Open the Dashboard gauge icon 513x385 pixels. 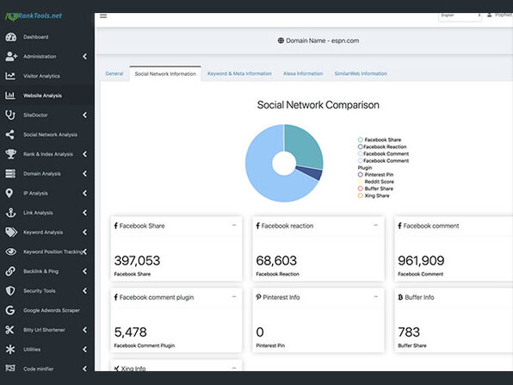click(10, 37)
